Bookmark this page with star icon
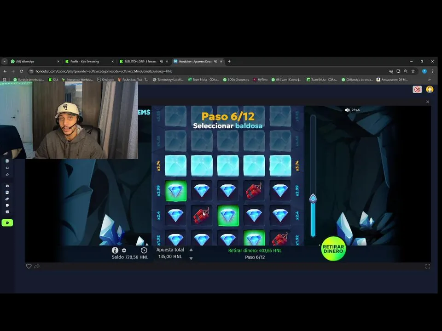The width and height of the screenshot is (442, 331). [x=413, y=71]
